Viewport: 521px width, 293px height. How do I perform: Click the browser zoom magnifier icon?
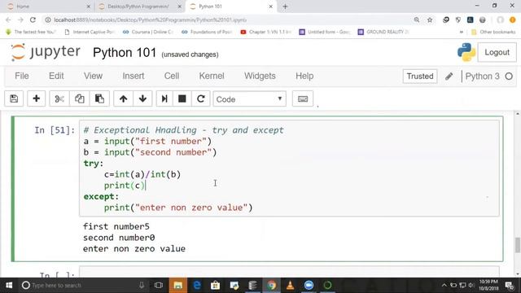pyautogui.click(x=417, y=20)
